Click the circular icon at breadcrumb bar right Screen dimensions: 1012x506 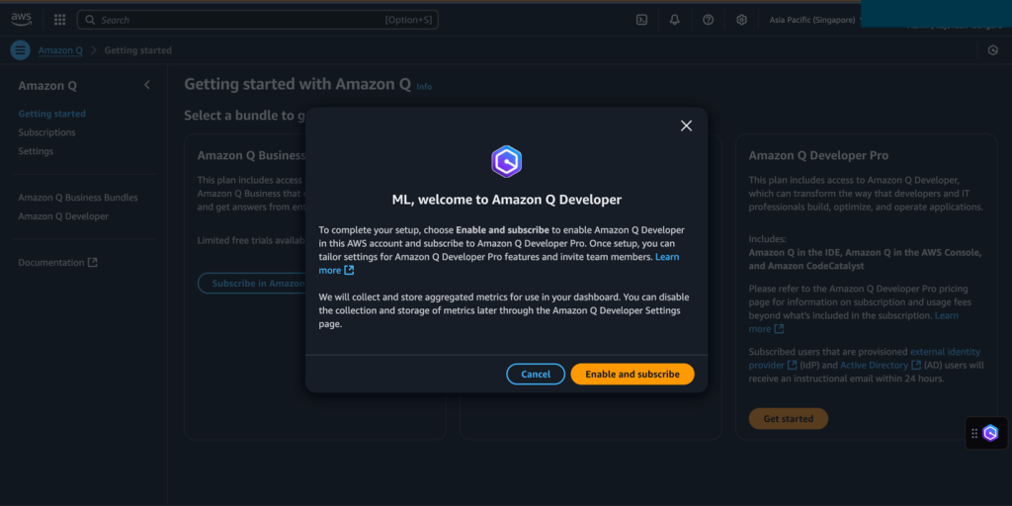tap(992, 50)
